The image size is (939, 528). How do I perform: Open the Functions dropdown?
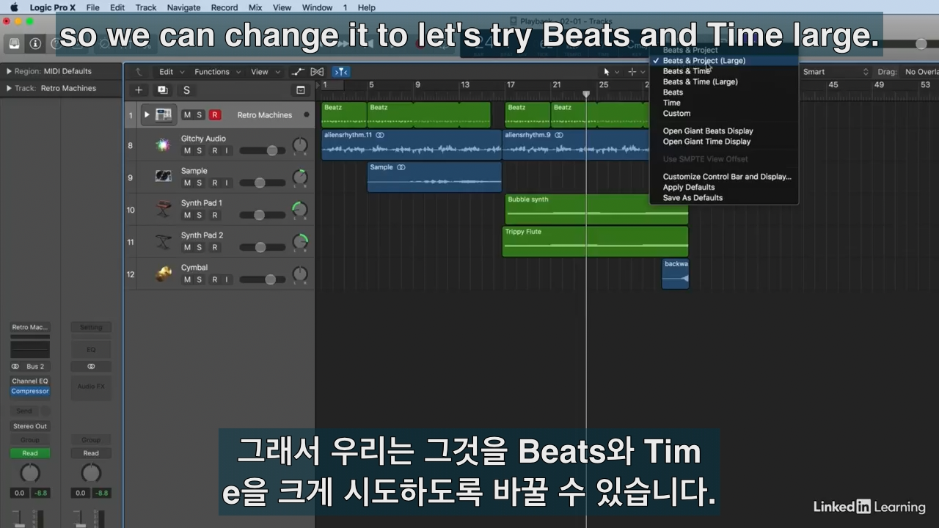click(217, 72)
